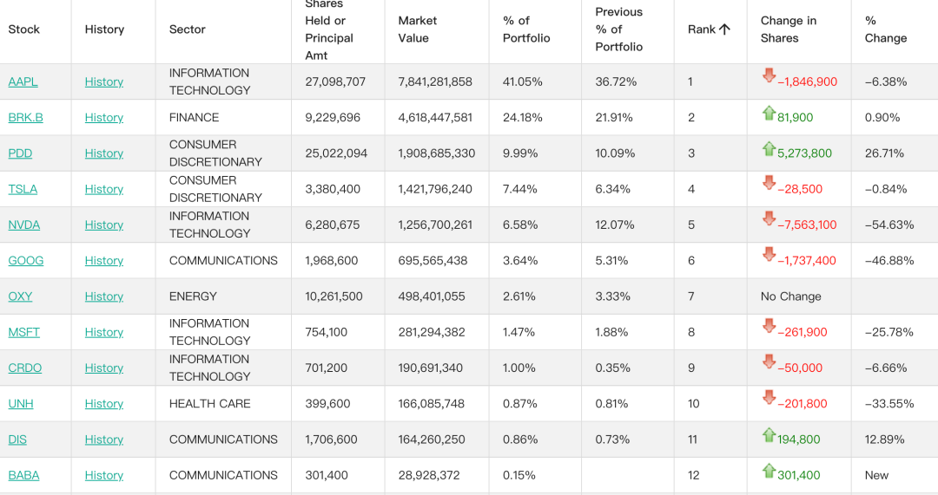Image resolution: width=938 pixels, height=495 pixels.
Task: Click the Sector column header
Action: click(188, 29)
